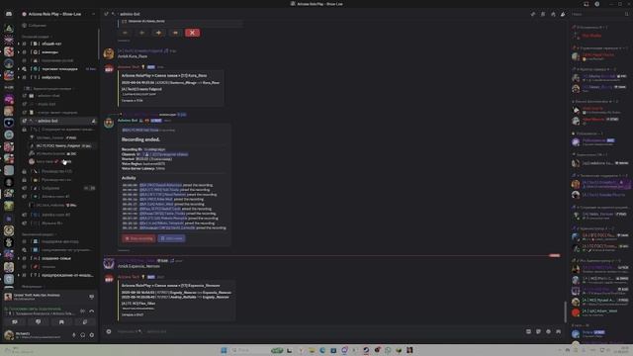Viewport: 633px width, 356px height.
Task: Click the search field in channel header
Action: click(600, 14)
